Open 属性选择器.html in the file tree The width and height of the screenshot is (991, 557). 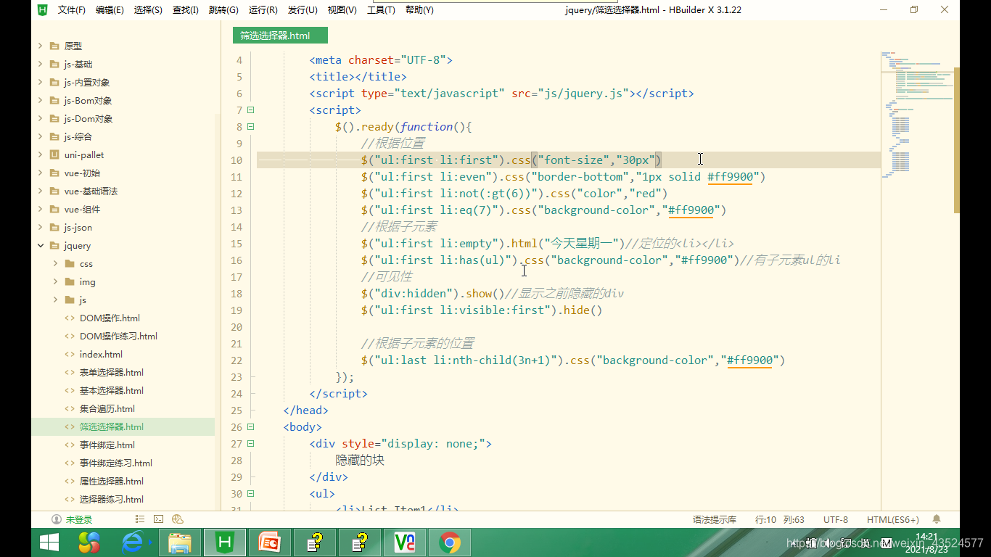[112, 481]
